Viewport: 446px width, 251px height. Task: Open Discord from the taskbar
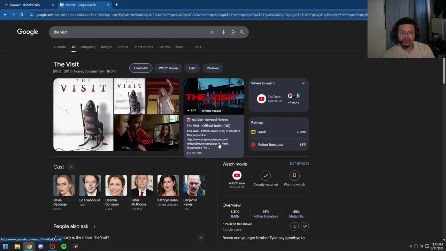click(40, 246)
